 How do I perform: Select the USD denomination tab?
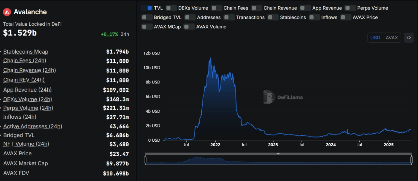375,38
